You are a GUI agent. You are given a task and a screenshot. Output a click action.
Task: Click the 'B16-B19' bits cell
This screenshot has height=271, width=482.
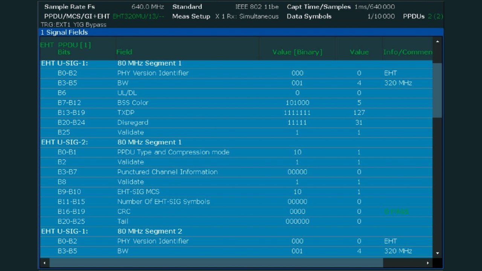pyautogui.click(x=71, y=212)
